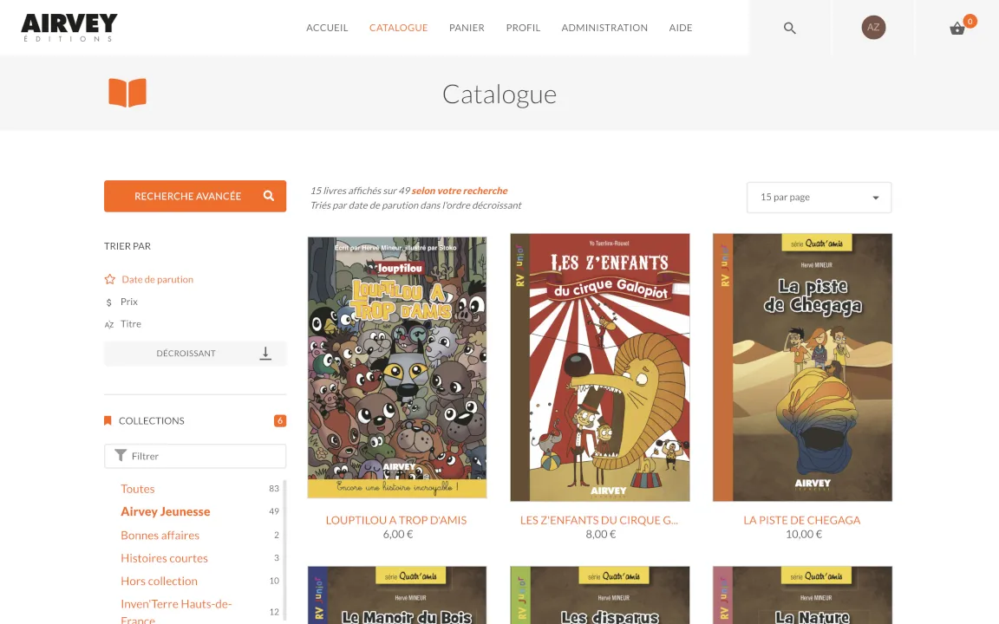This screenshot has height=624, width=999.
Task: Click the Catalogue page heading
Action: click(x=499, y=94)
